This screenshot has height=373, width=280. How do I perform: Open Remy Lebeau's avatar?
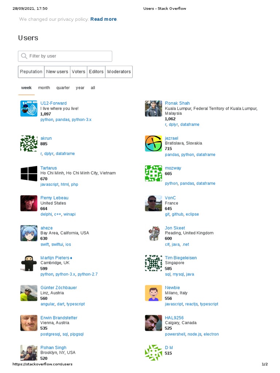click(x=29, y=203)
